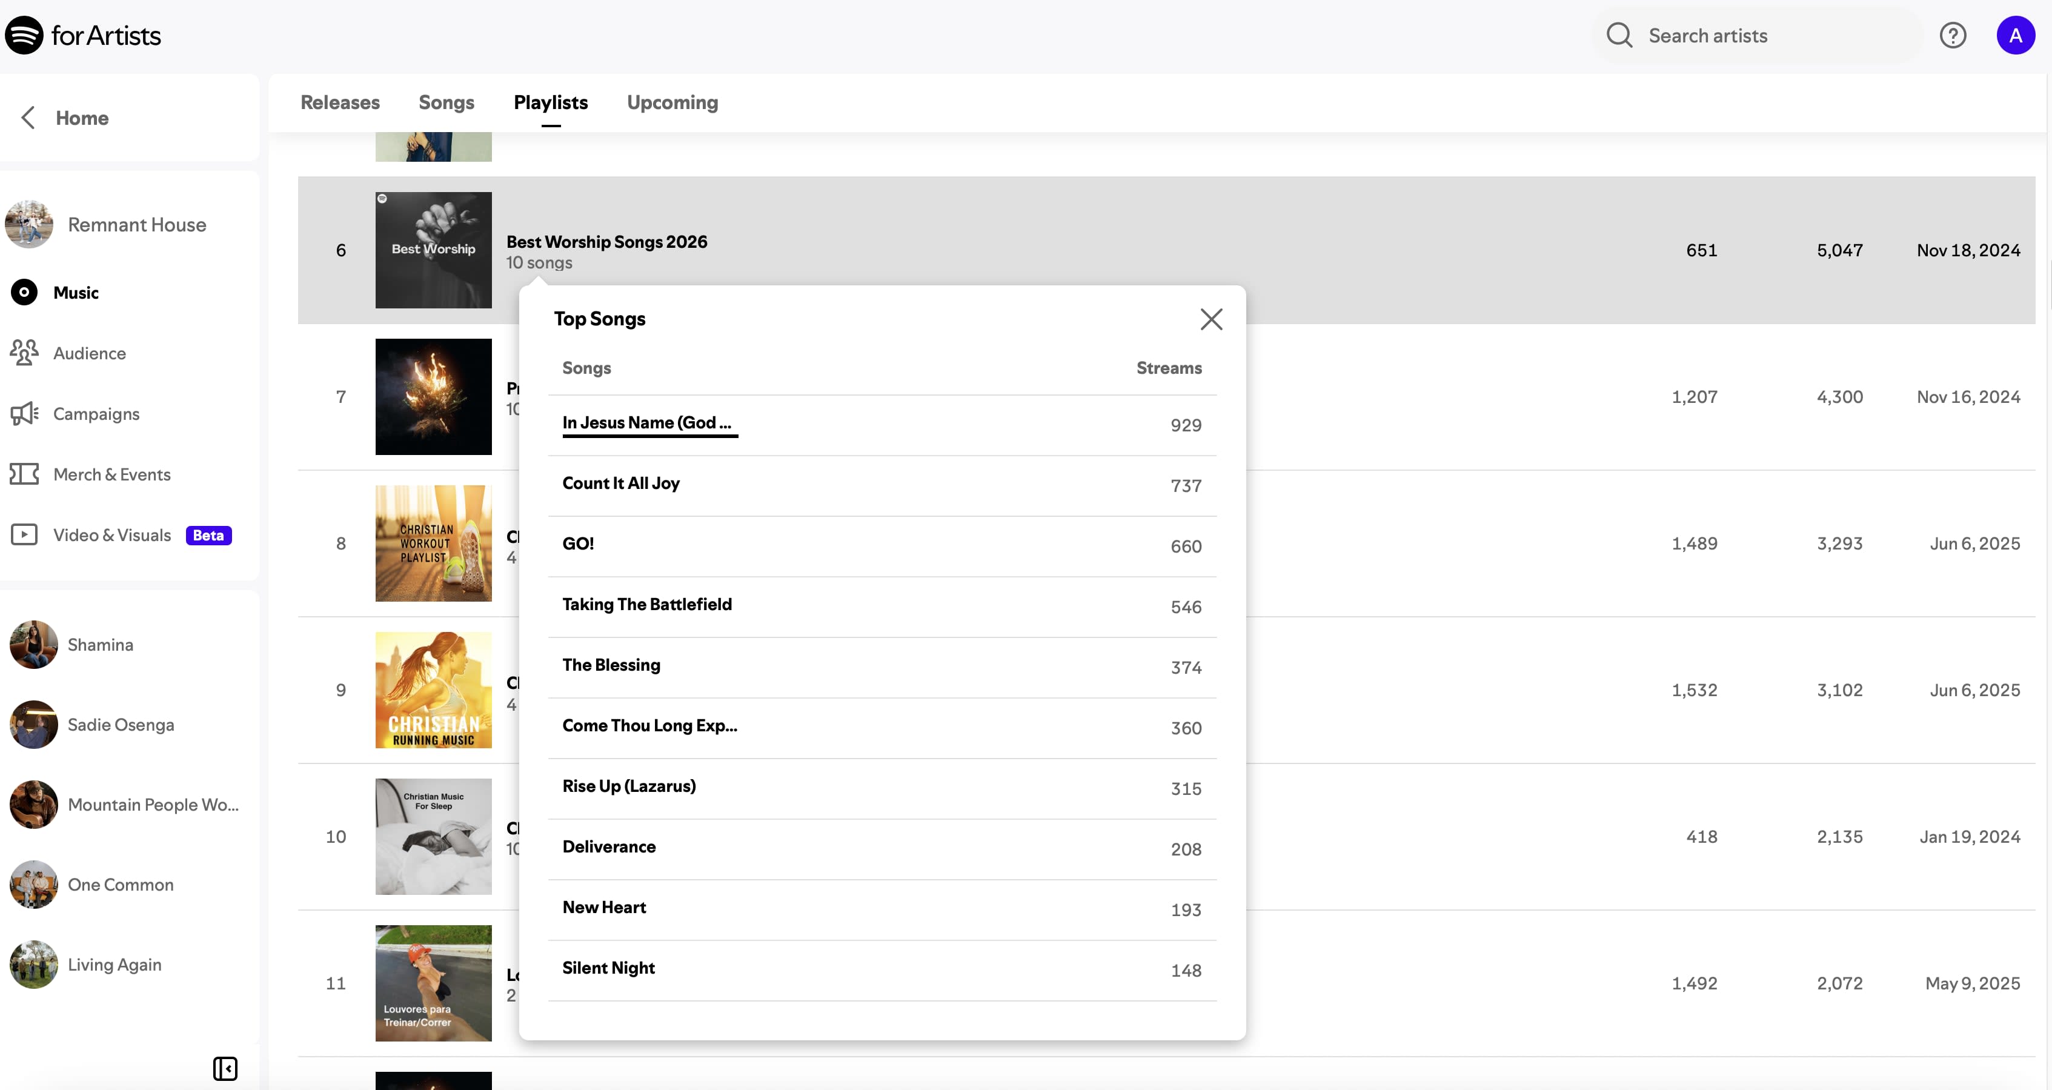Image resolution: width=2052 pixels, height=1090 pixels.
Task: Click inside Search artists field
Action: point(1753,35)
